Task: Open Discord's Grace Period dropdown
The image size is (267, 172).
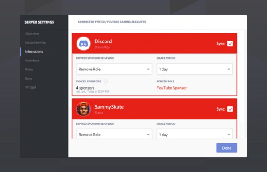Action: [x=194, y=69]
